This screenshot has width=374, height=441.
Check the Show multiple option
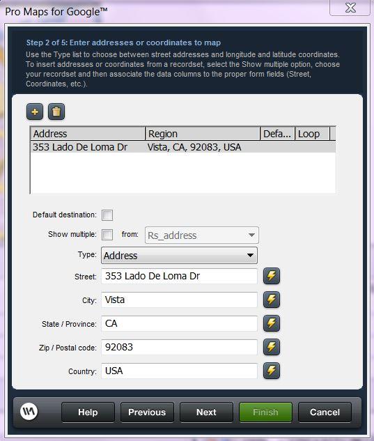point(107,235)
